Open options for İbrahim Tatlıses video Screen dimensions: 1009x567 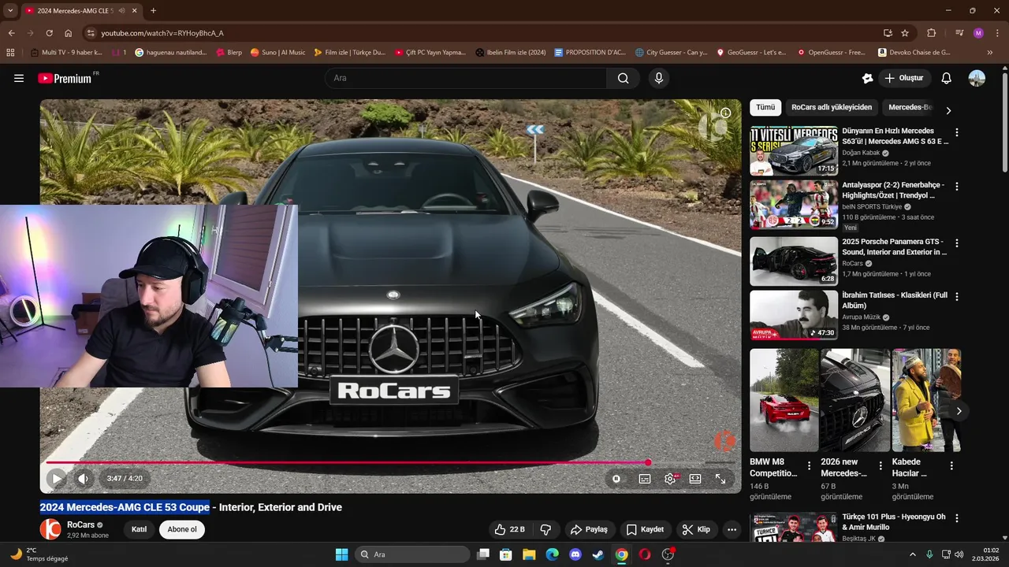[x=957, y=297]
